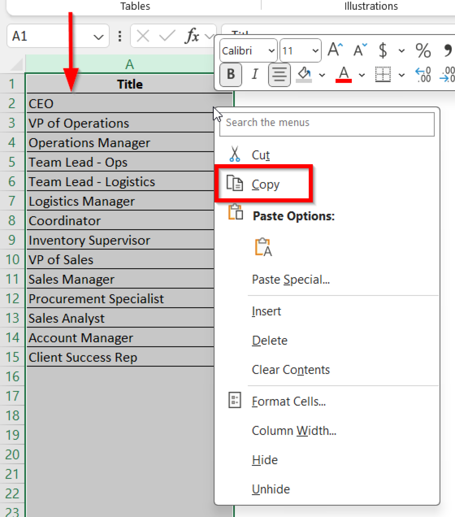455x517 pixels.
Task: Open the borders dropdown arrow
Action: coord(401,75)
